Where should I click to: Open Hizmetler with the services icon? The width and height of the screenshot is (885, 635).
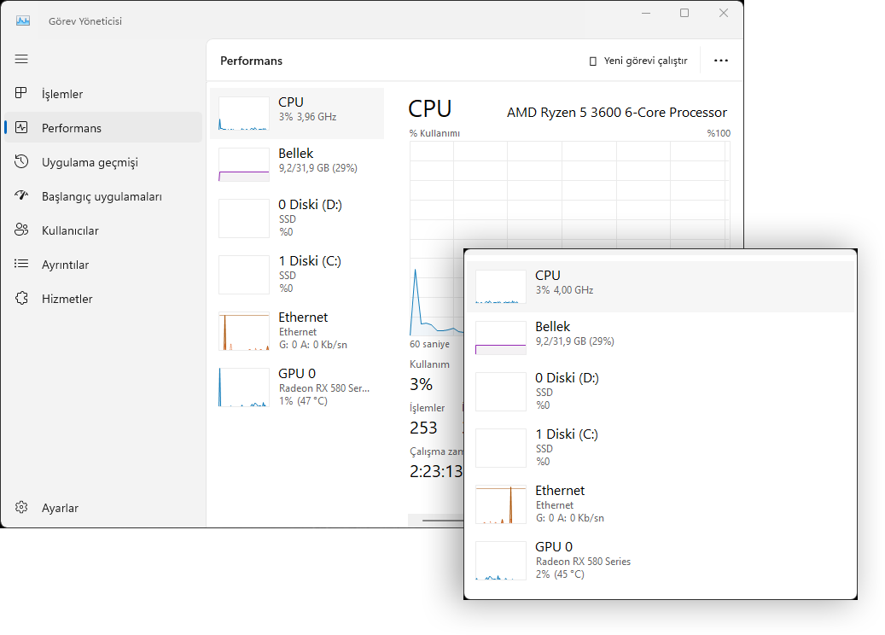point(21,298)
